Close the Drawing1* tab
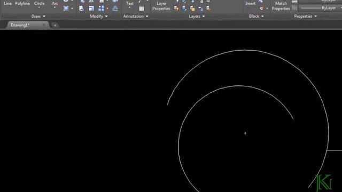This screenshot has height=192, width=342. 44,25
